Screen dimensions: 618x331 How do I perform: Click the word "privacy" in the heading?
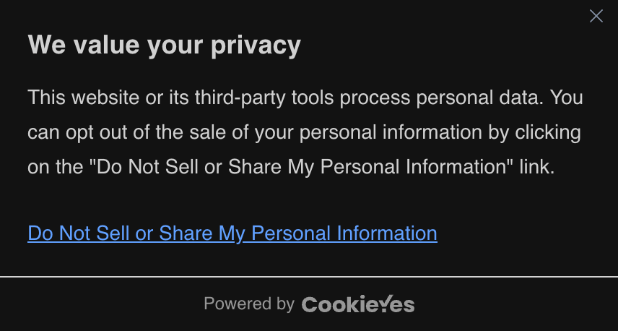point(256,46)
